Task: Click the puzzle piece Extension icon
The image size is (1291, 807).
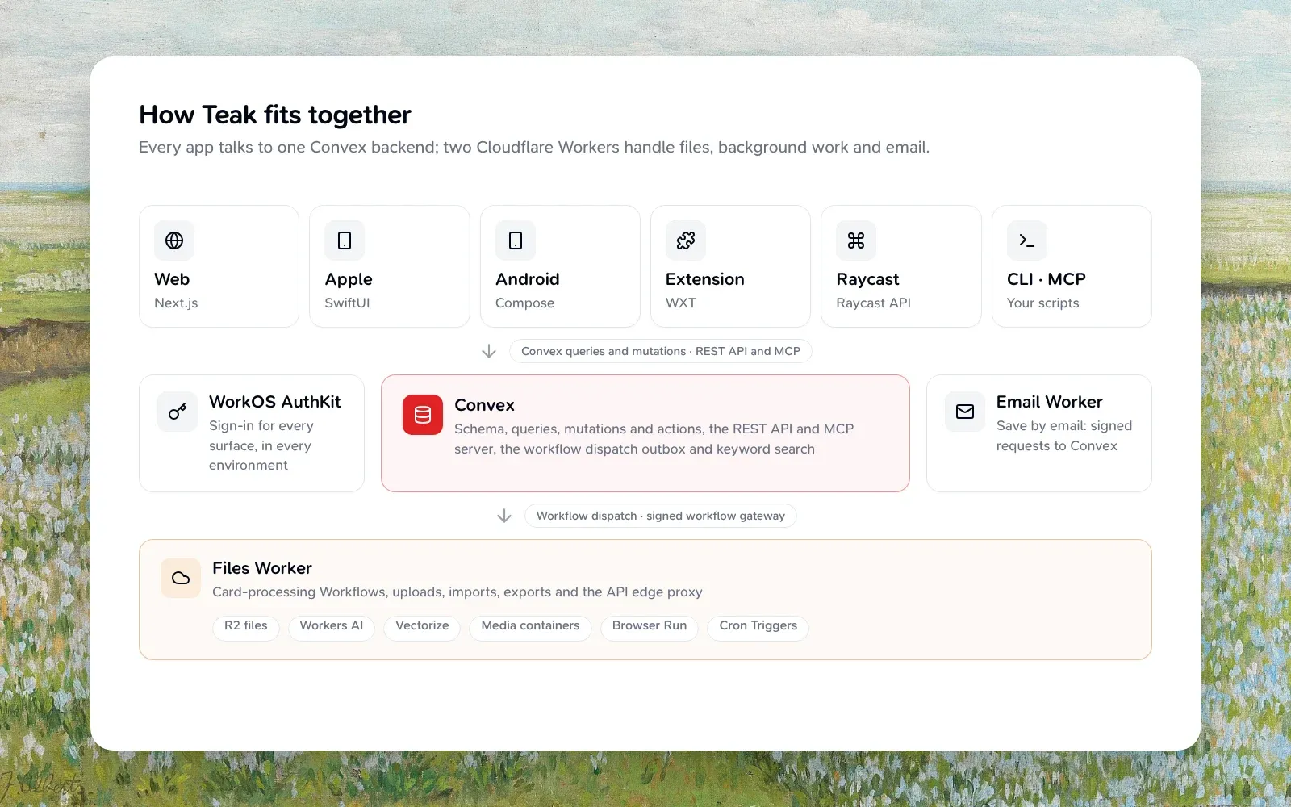Action: [x=686, y=240]
